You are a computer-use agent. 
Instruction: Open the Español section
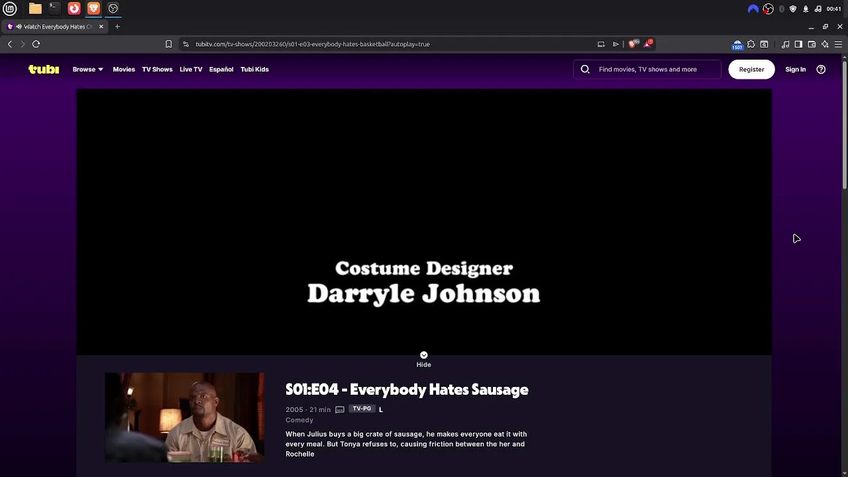pos(221,69)
